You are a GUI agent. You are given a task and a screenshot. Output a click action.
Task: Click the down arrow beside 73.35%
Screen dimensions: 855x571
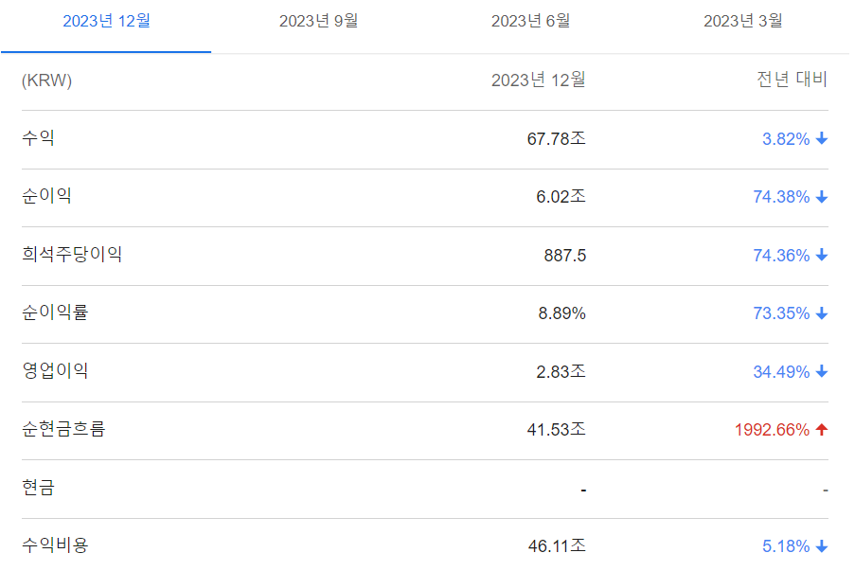822,313
